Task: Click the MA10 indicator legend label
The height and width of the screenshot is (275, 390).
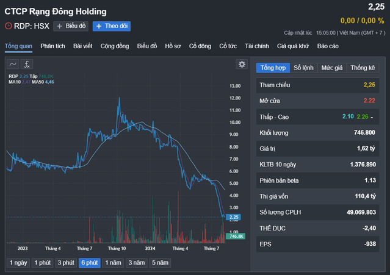Action: pyautogui.click(x=14, y=81)
